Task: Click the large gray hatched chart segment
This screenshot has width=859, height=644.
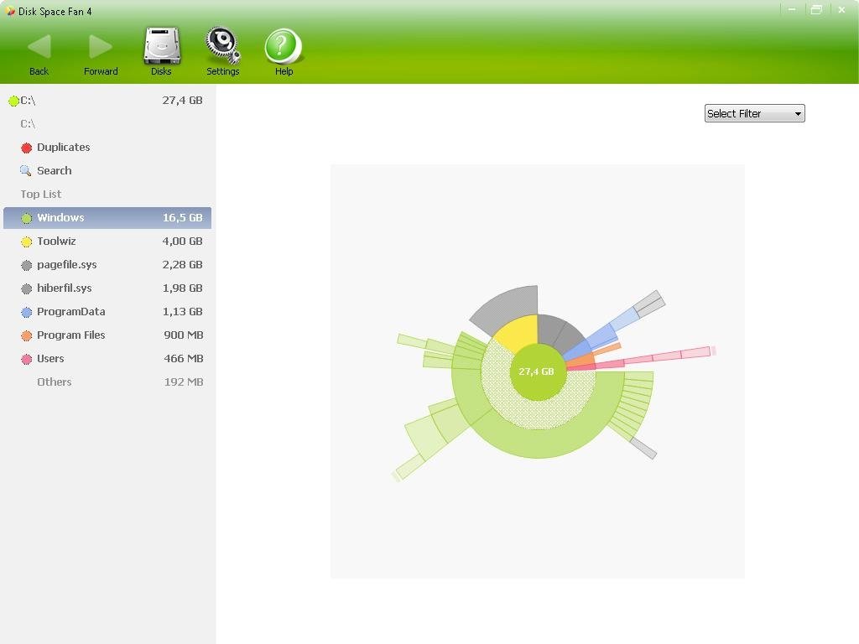Action: 508,307
